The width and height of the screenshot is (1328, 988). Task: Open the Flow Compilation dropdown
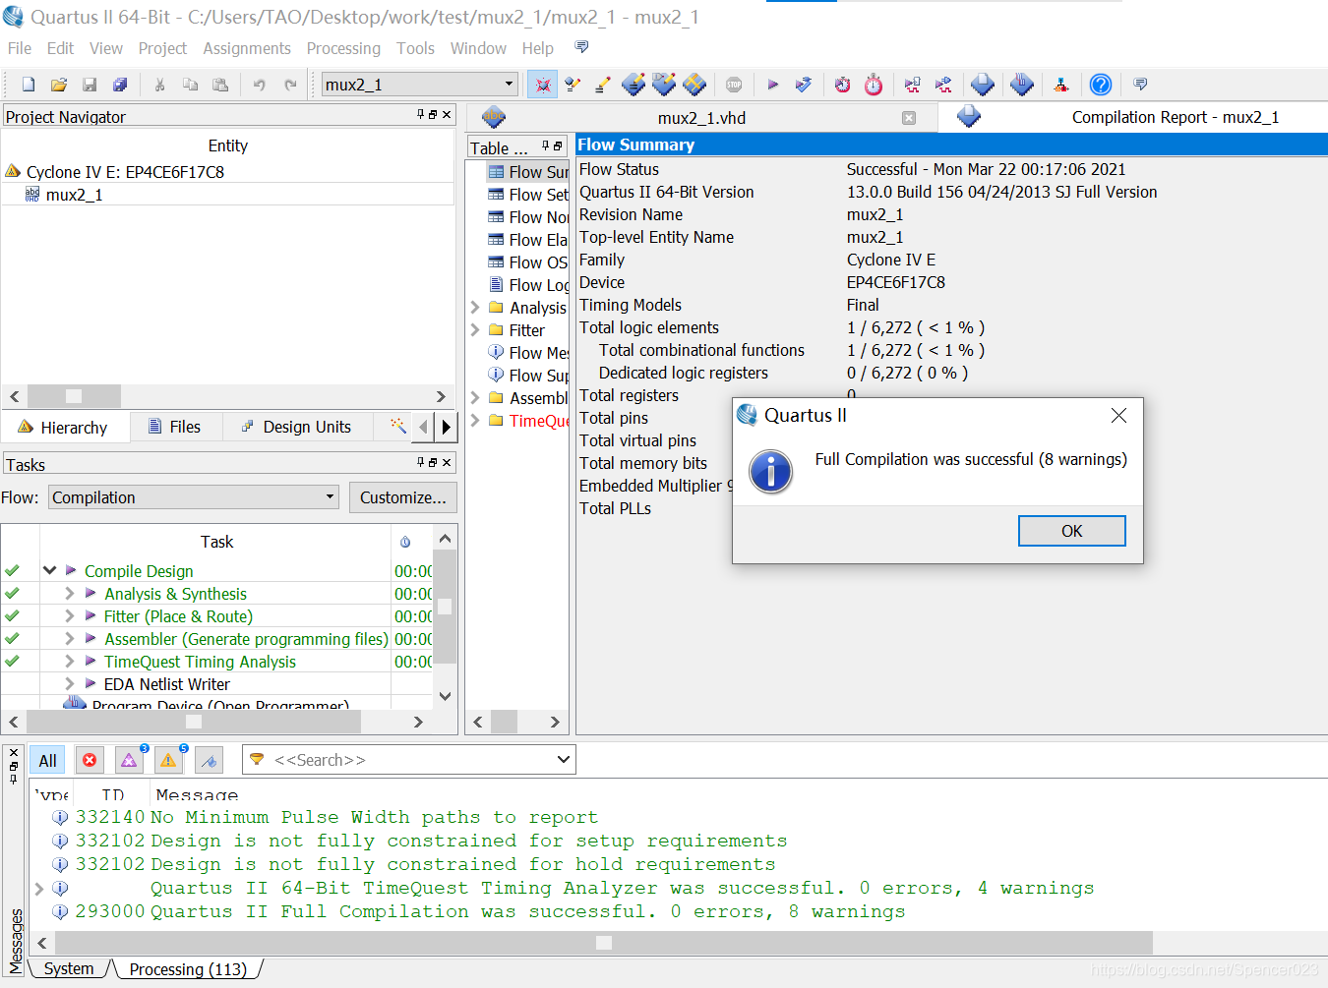point(194,497)
